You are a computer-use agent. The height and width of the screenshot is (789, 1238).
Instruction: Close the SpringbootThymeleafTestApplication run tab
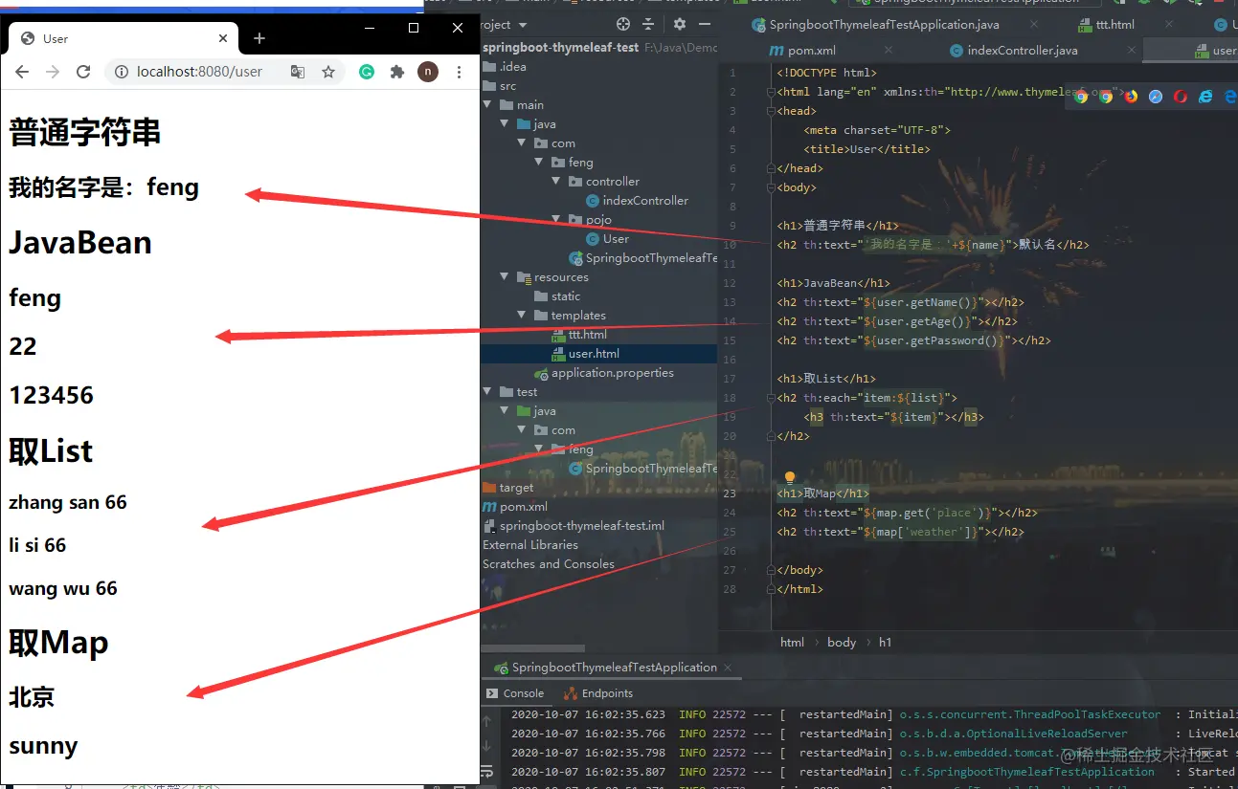click(727, 668)
